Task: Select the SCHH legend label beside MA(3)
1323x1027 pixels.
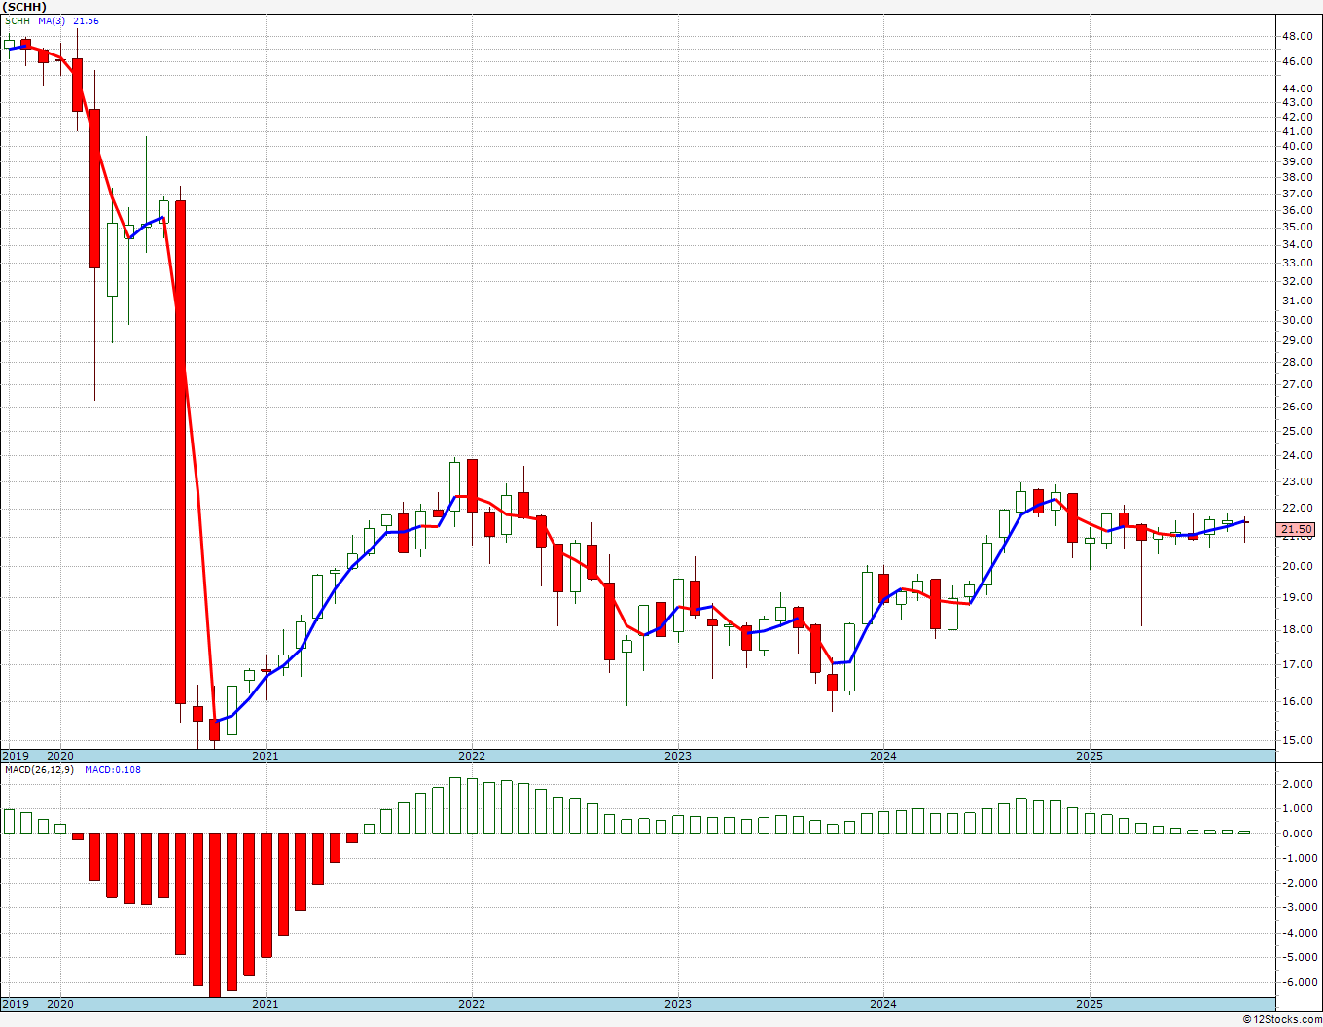Action: tap(18, 21)
